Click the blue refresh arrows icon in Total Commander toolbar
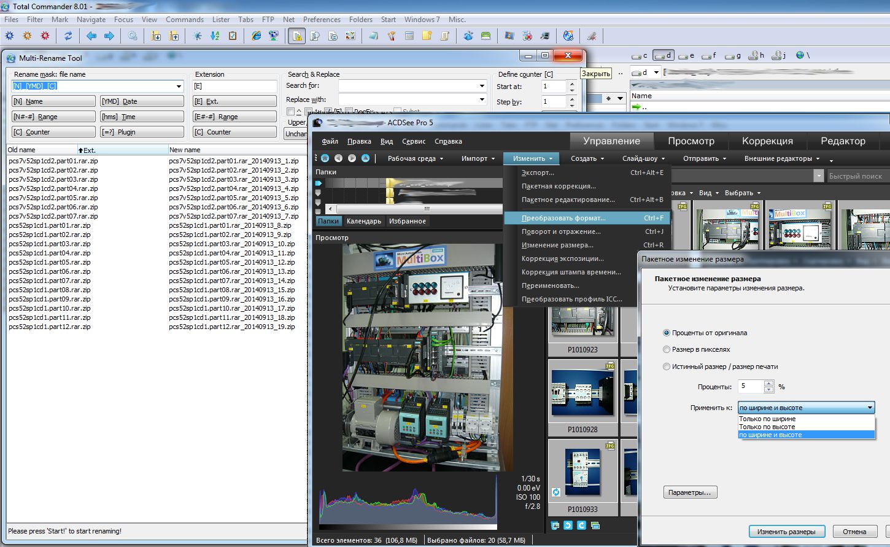This screenshot has width=890, height=547. (68, 36)
